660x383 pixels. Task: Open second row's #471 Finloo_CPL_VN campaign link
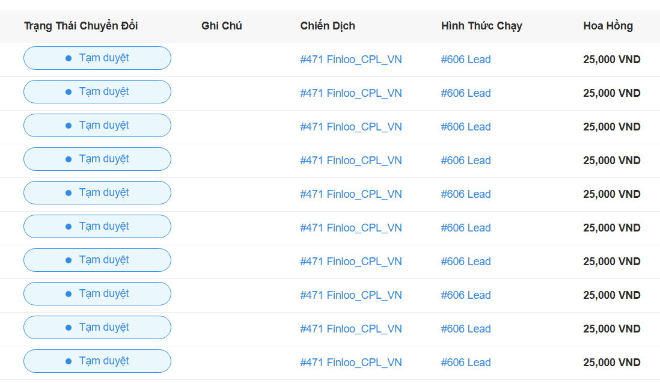[x=351, y=93]
